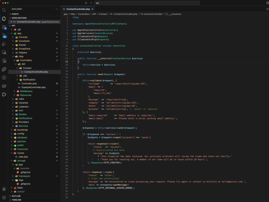Expand the Middleware folder

point(34,91)
